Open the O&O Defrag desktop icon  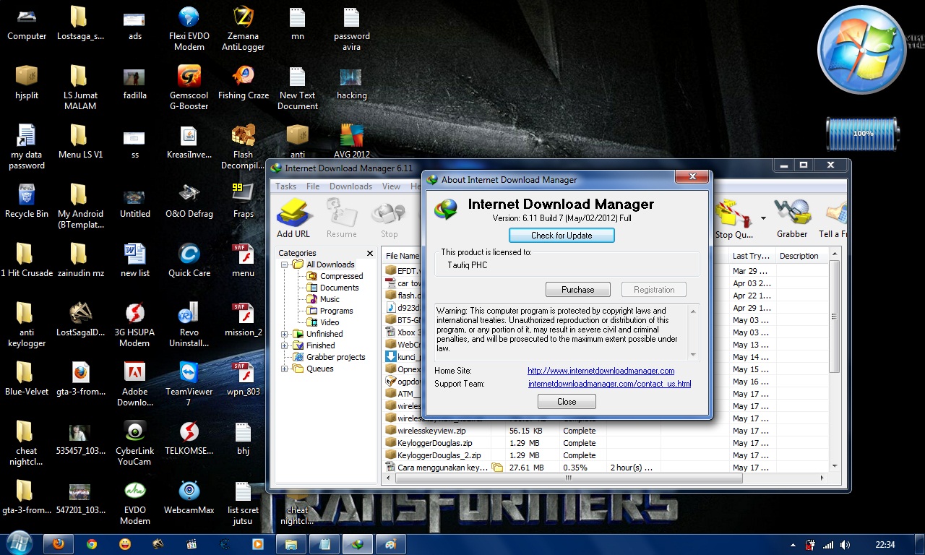click(189, 201)
